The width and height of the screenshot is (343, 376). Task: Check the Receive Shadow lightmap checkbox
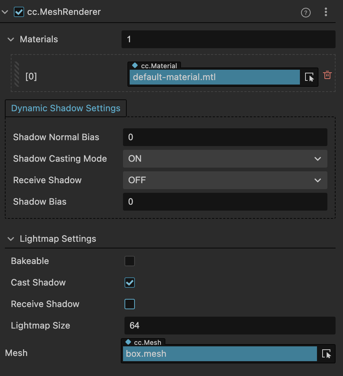[130, 304]
